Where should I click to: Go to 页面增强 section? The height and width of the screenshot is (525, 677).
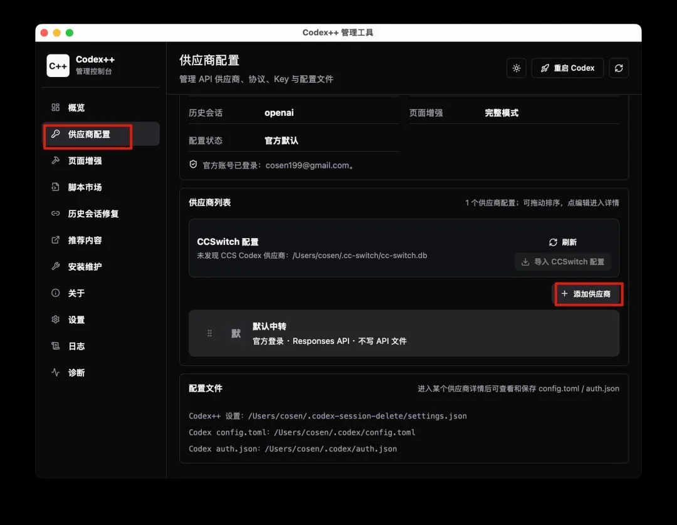101,160
